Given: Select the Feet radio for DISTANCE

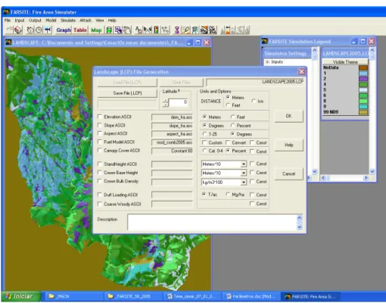Looking at the screenshot, I should [x=228, y=105].
